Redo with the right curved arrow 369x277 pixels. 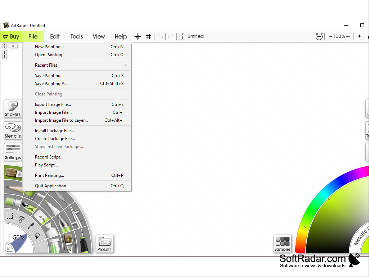tap(171, 36)
